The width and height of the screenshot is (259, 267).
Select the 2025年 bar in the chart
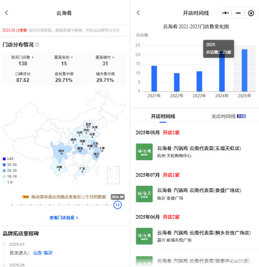(244, 70)
